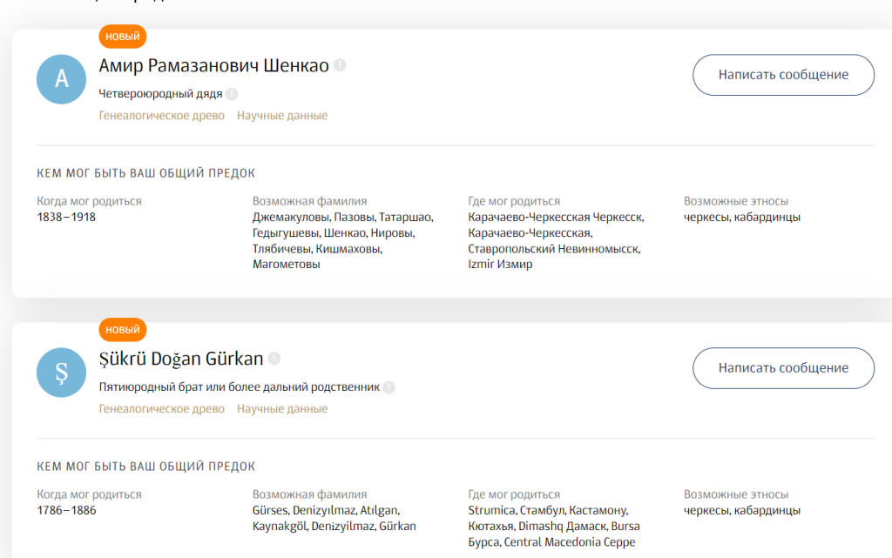Click the 'Четвероюродный дядя' relationship label
This screenshot has width=892, height=558.
160,94
